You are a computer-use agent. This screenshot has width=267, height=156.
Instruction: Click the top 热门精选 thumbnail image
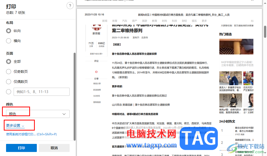click(x=236, y=46)
